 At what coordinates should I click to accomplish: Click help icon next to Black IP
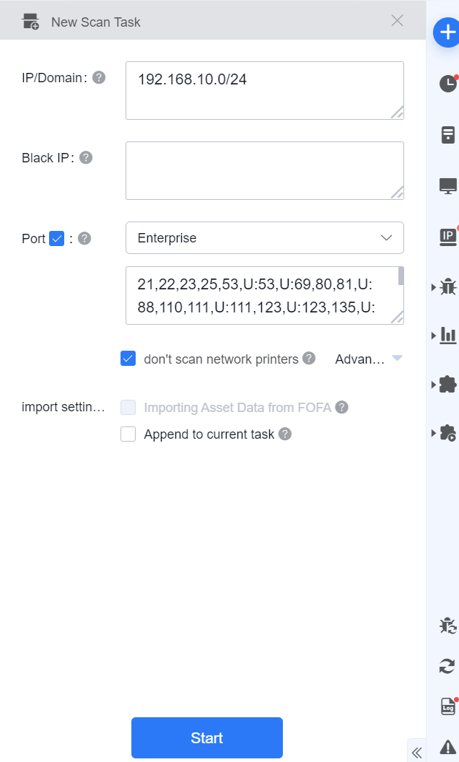86,157
